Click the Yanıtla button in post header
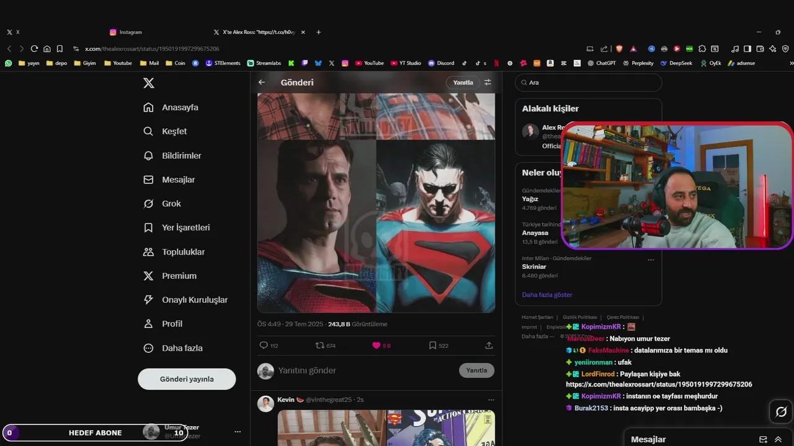 [x=463, y=82]
